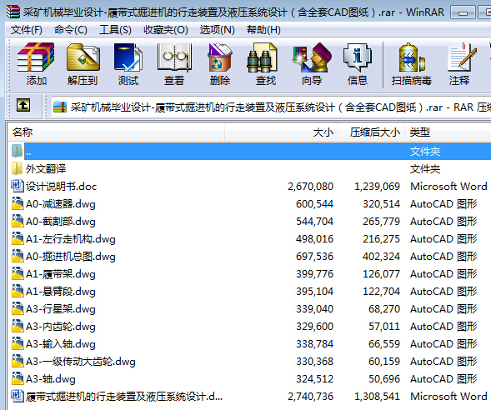
Task: Click size value 2,670,080
Action: coord(310,186)
